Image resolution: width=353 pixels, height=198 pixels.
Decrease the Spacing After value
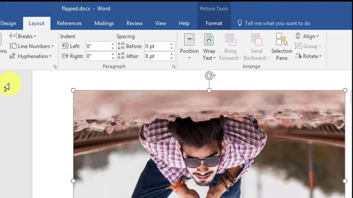point(172,58)
